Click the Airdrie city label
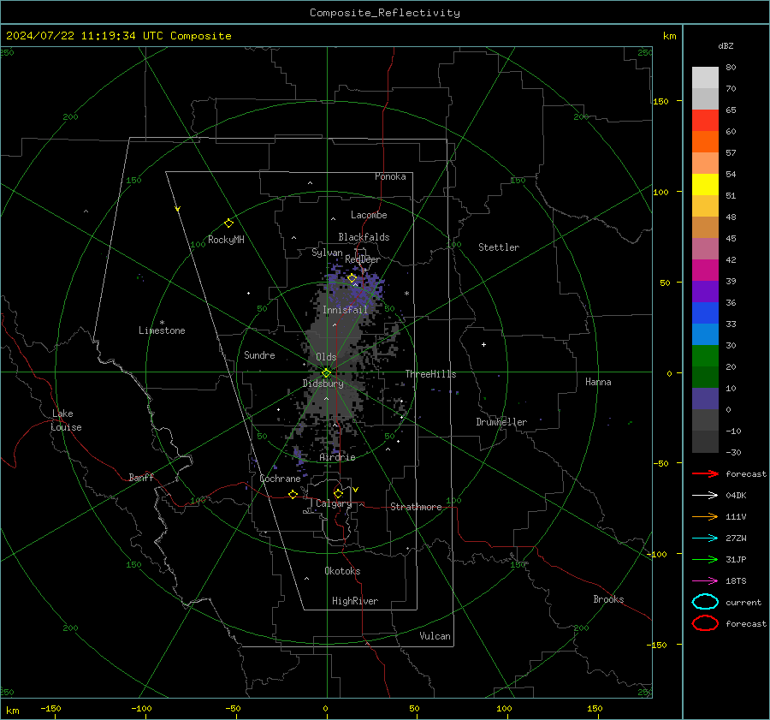 [x=337, y=457]
